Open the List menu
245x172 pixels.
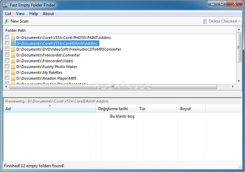click(8, 14)
